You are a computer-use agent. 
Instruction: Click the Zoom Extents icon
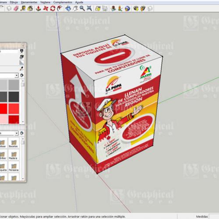(89, 8)
